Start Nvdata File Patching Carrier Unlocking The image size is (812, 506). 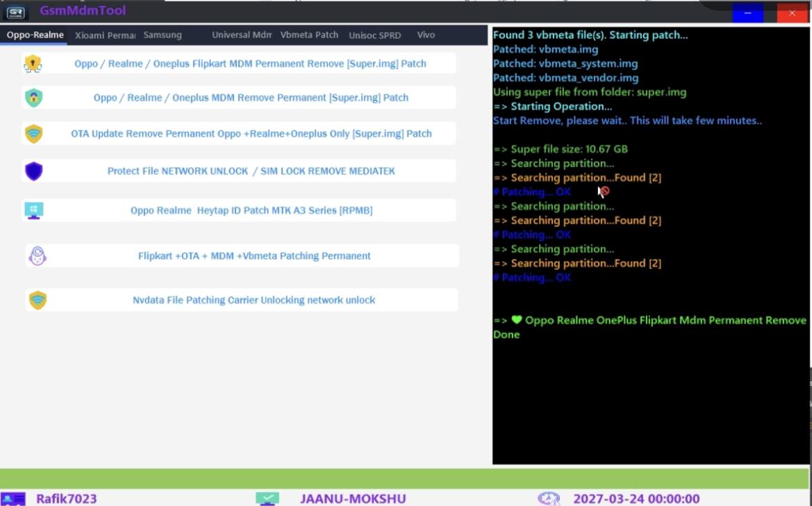point(242,300)
